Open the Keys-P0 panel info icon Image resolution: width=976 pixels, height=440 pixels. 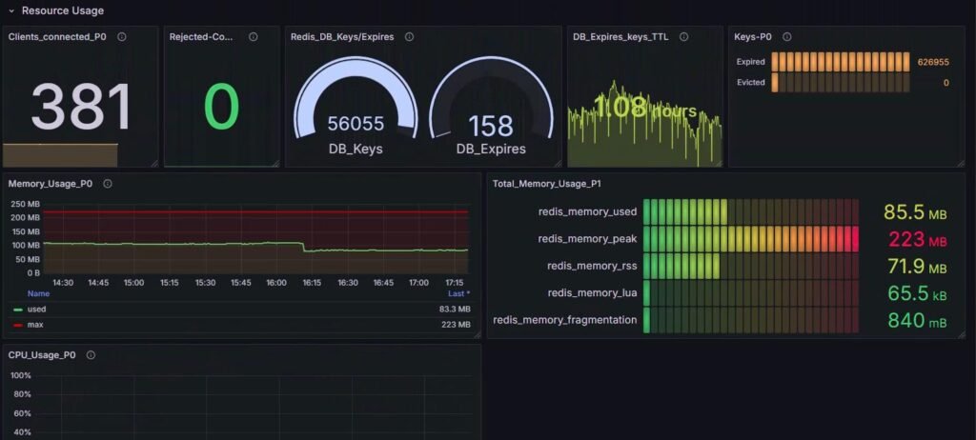787,37
